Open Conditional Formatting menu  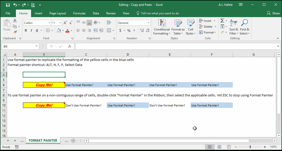click(162, 27)
